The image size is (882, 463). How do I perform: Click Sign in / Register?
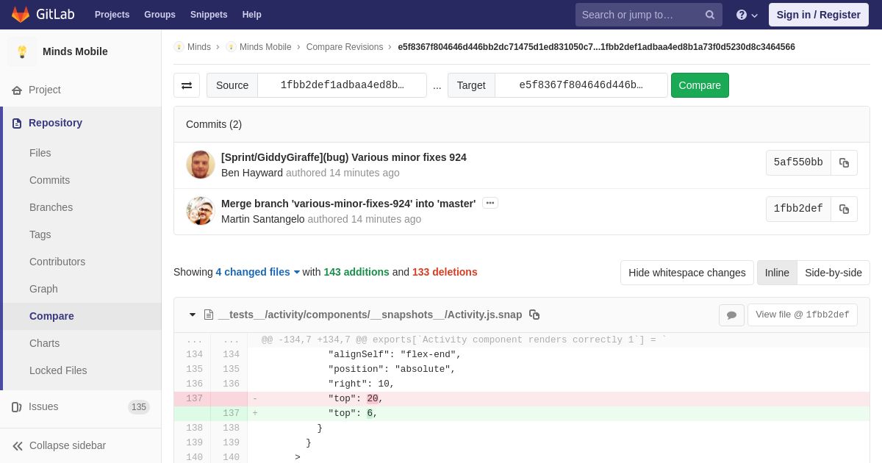point(818,15)
